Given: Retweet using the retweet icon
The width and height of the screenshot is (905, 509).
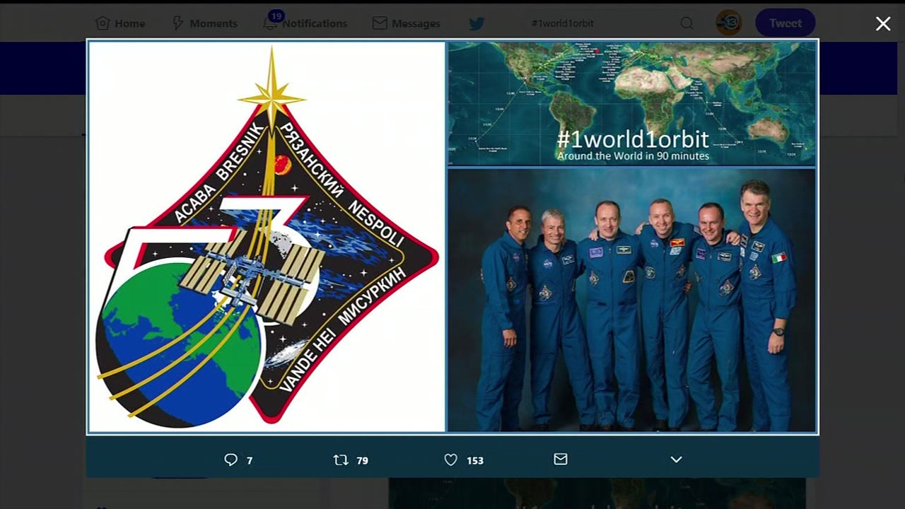Looking at the screenshot, I should pos(341,460).
